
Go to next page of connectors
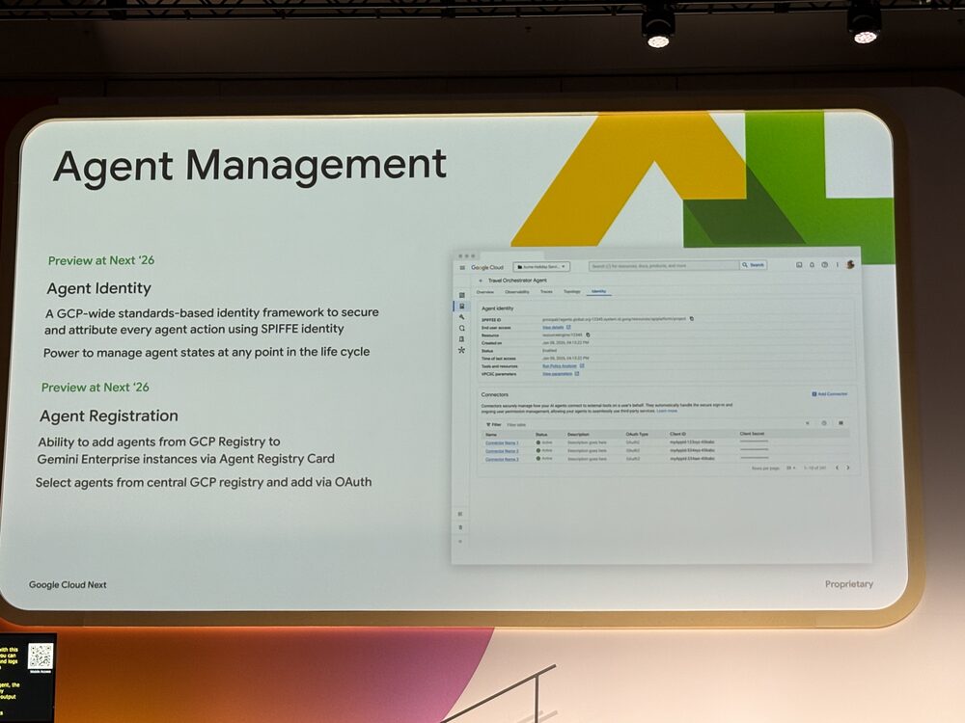click(x=848, y=468)
